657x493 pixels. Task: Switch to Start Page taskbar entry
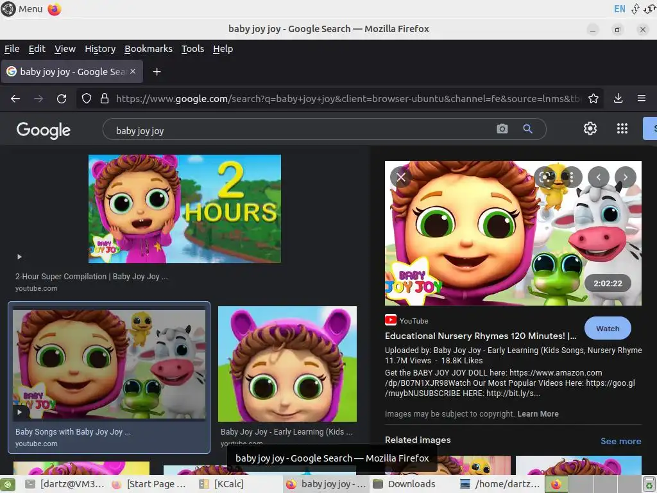(x=149, y=484)
